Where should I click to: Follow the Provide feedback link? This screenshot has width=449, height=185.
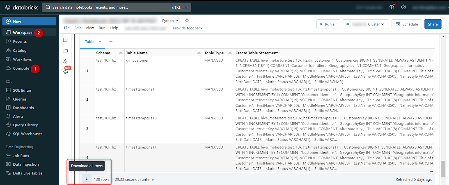[187, 28]
